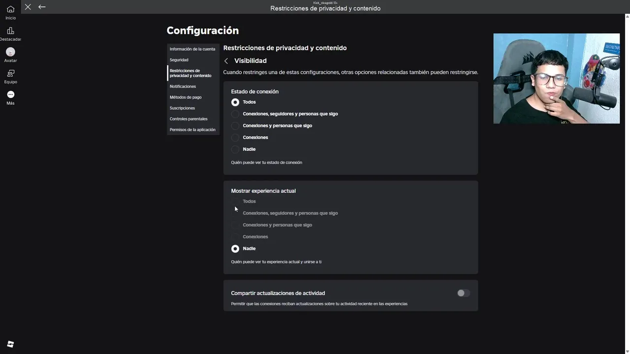The width and height of the screenshot is (630, 354).
Task: Open the Notificaciones settings tab
Action: tap(183, 87)
